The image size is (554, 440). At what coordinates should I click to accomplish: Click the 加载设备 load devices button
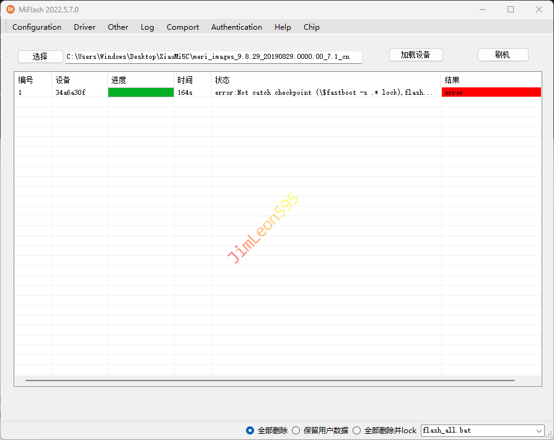pyautogui.click(x=415, y=55)
